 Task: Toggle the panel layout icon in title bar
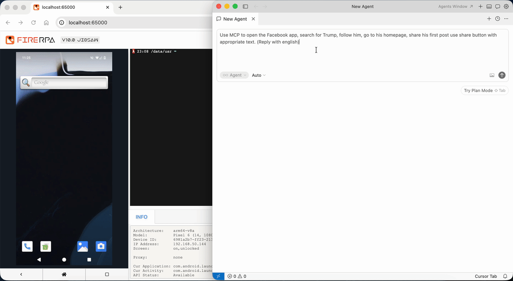489,6
